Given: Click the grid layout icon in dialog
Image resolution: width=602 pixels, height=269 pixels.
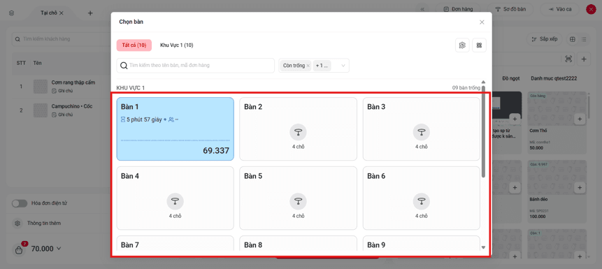Looking at the screenshot, I should [479, 45].
